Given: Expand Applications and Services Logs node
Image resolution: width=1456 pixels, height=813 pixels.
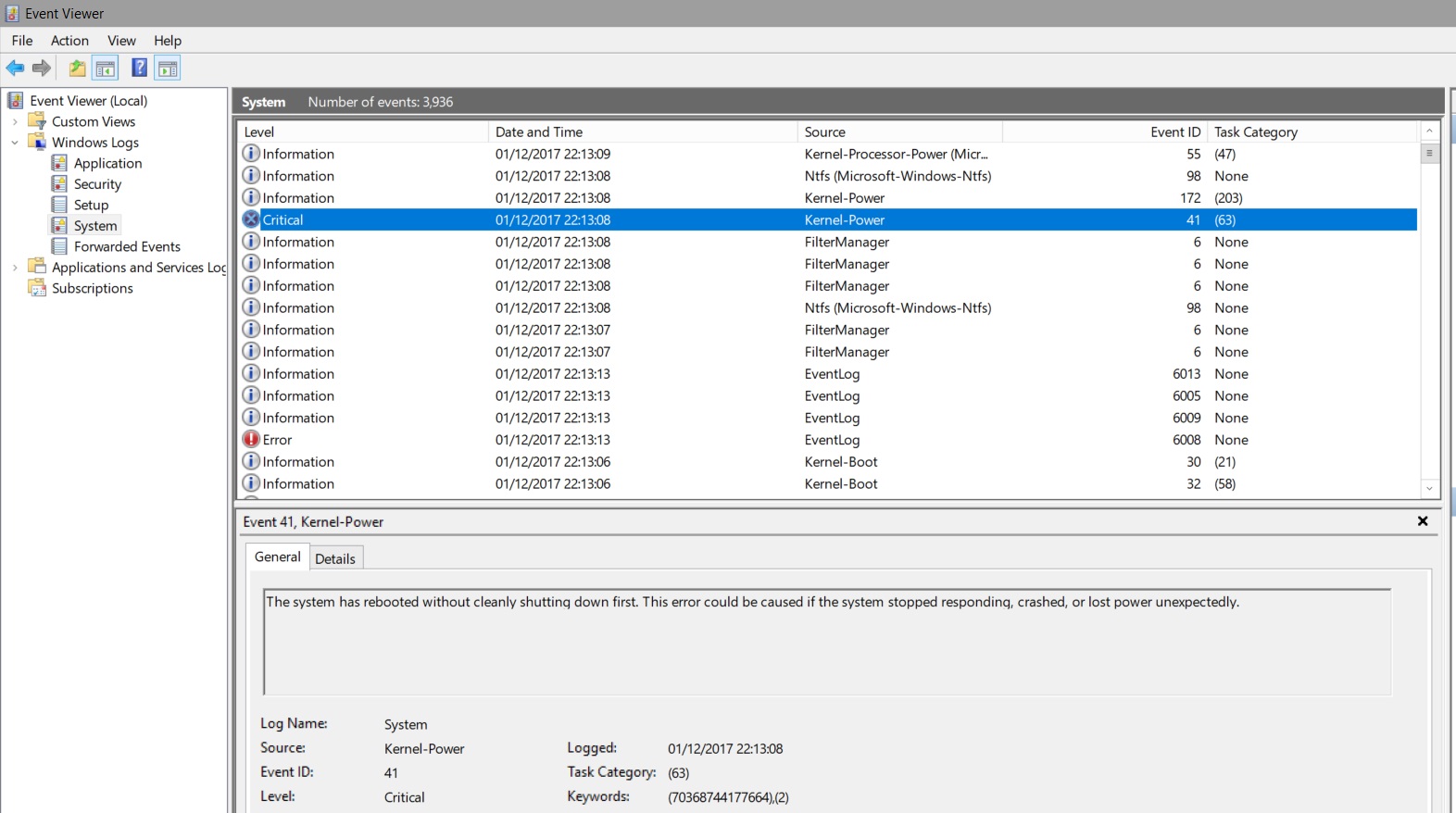Looking at the screenshot, I should [15, 268].
